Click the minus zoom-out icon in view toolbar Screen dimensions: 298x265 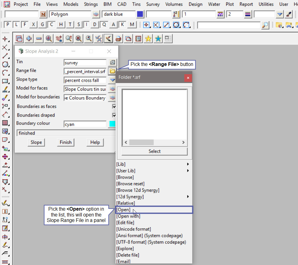[39, 38]
